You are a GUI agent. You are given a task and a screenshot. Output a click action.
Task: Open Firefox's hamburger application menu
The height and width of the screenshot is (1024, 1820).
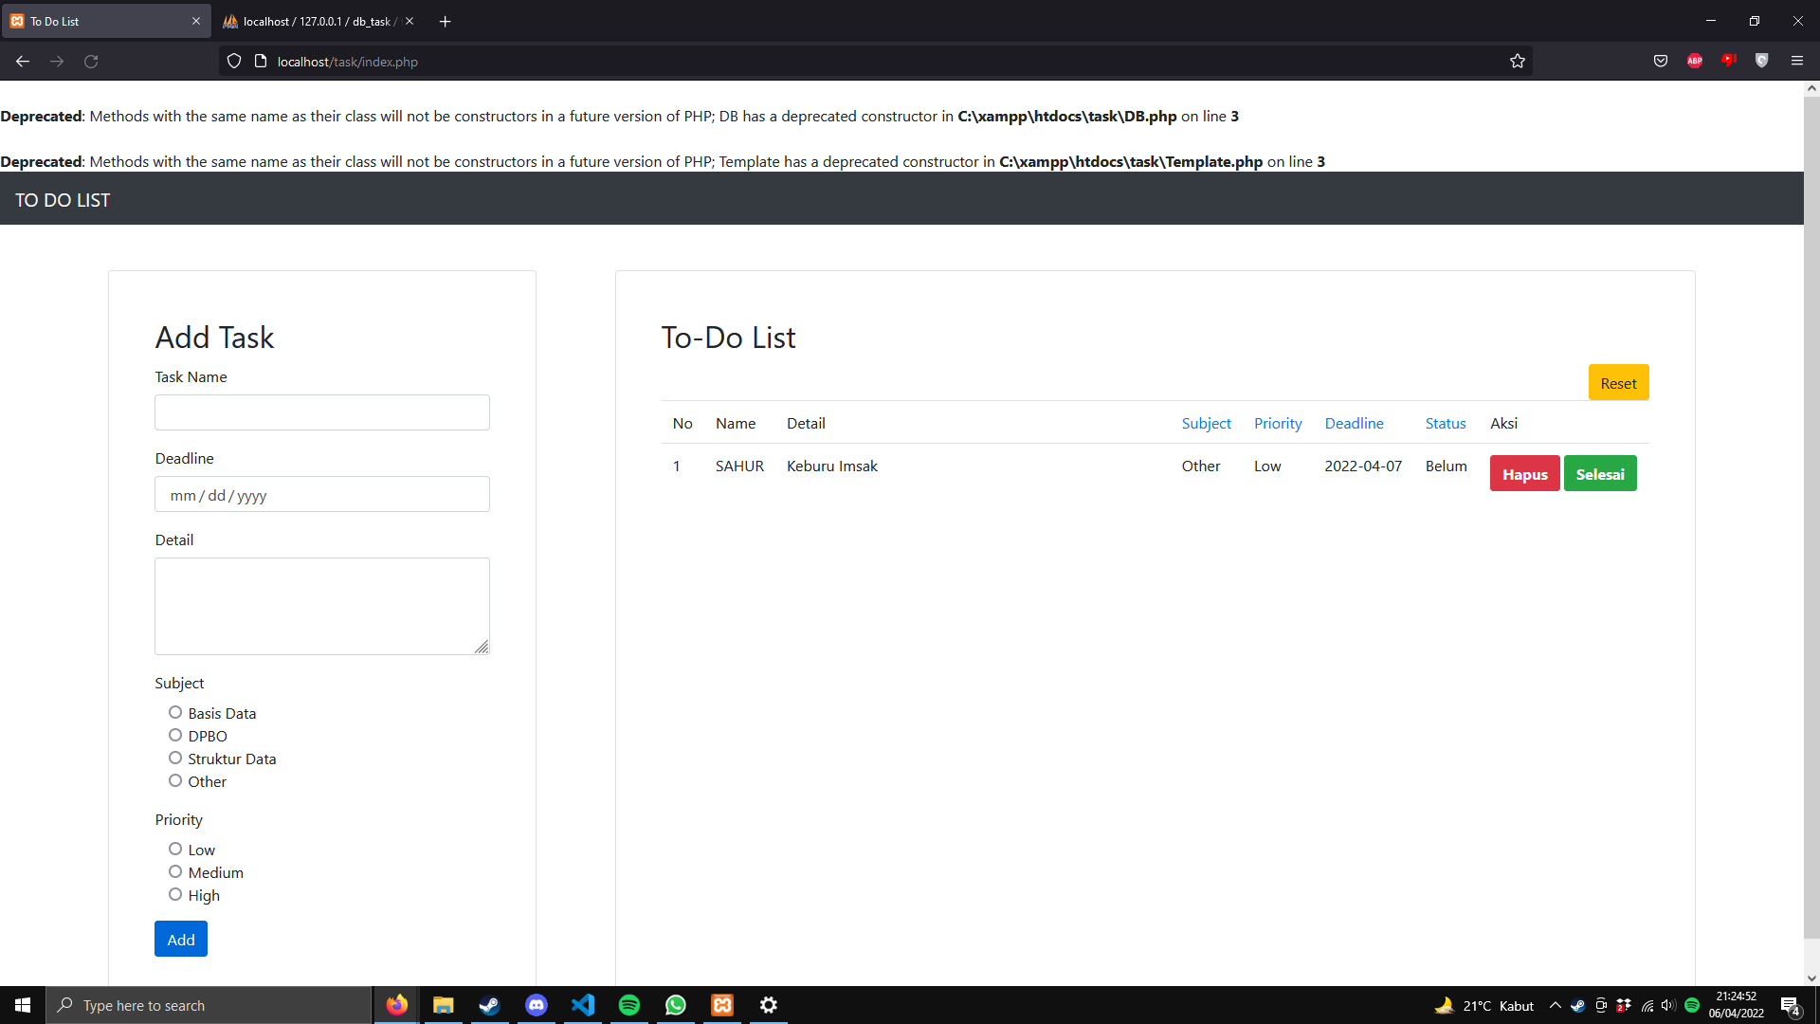(1797, 60)
